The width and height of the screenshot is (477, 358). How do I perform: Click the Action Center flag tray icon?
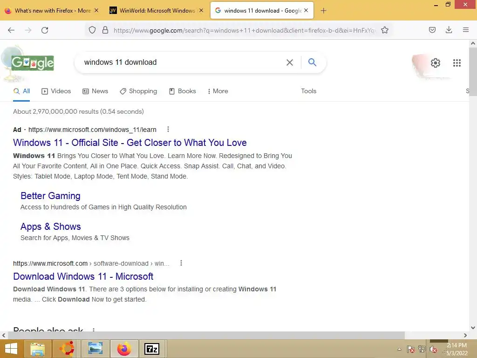(410, 349)
